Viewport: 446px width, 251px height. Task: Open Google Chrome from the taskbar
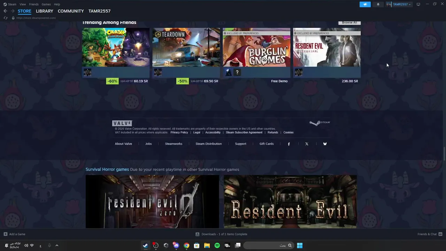tap(186, 245)
